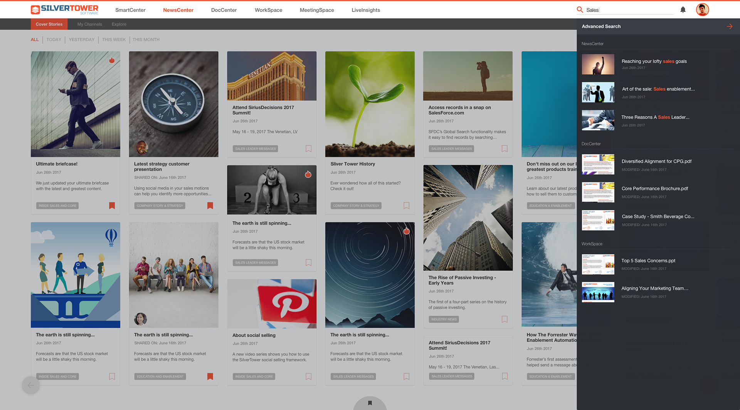This screenshot has height=410, width=740.
Task: Bookmark the Sliver Tower History story
Action: tap(406, 206)
